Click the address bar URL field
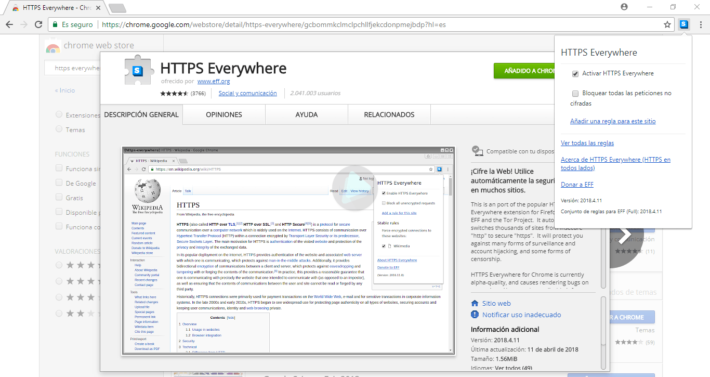Screen dimensions: 710x377 pos(382,24)
